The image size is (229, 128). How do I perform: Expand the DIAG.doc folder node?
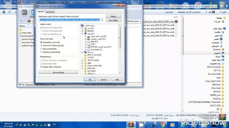tap(82, 68)
